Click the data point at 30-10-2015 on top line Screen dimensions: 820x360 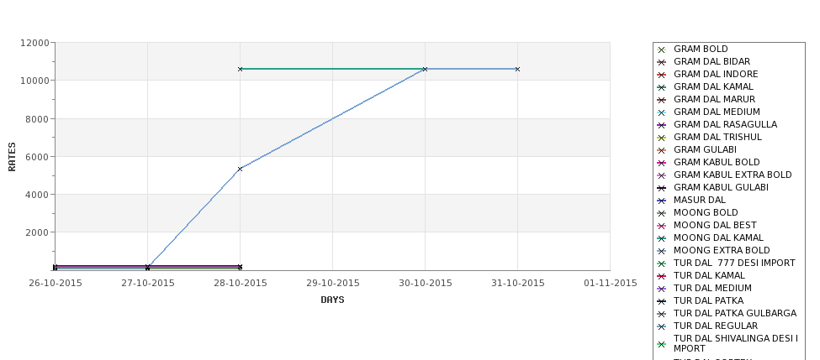[425, 69]
